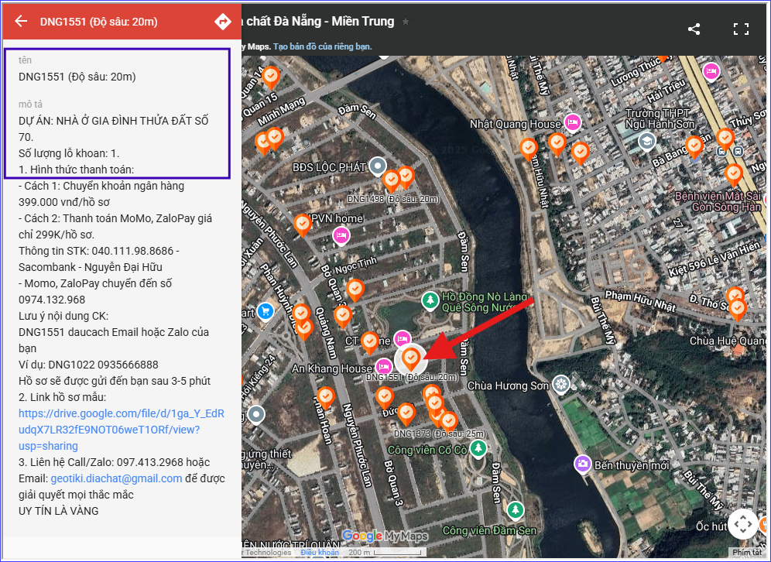The image size is (771, 562).
Task: Select the orange marker near Ngọc Tịnh street
Action: point(355,290)
